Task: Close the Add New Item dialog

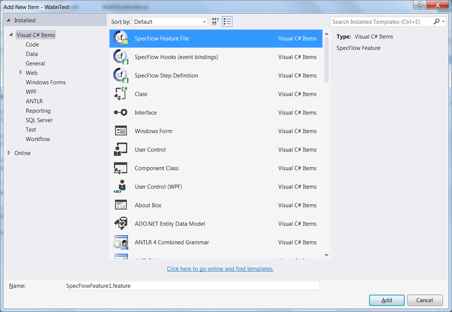Action: tap(437, 4)
